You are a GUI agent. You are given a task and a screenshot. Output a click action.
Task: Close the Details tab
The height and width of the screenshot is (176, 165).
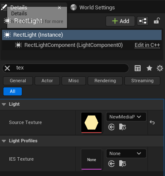pyautogui.click(x=59, y=8)
